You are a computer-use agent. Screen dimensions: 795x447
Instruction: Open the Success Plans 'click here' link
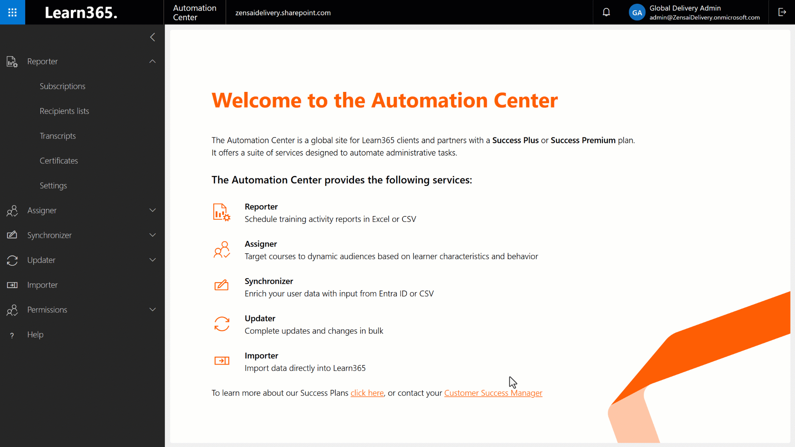click(367, 393)
